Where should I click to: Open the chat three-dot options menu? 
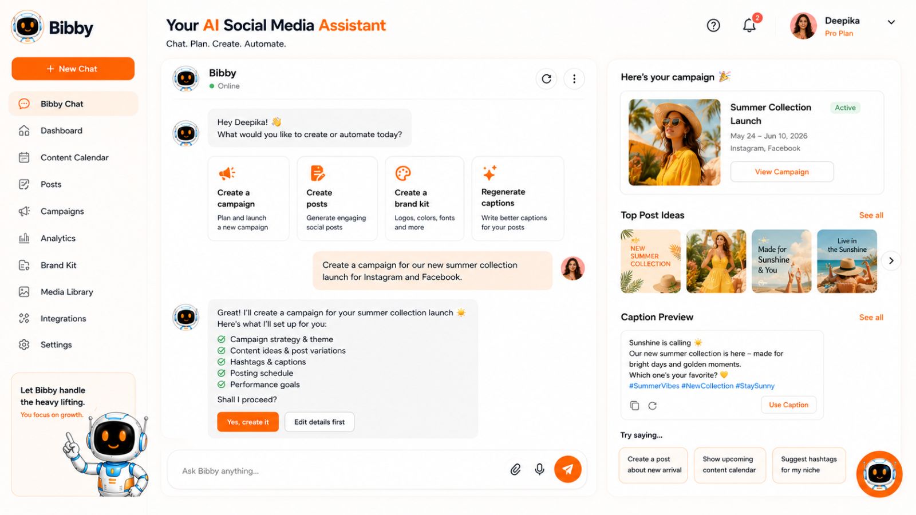tap(574, 79)
